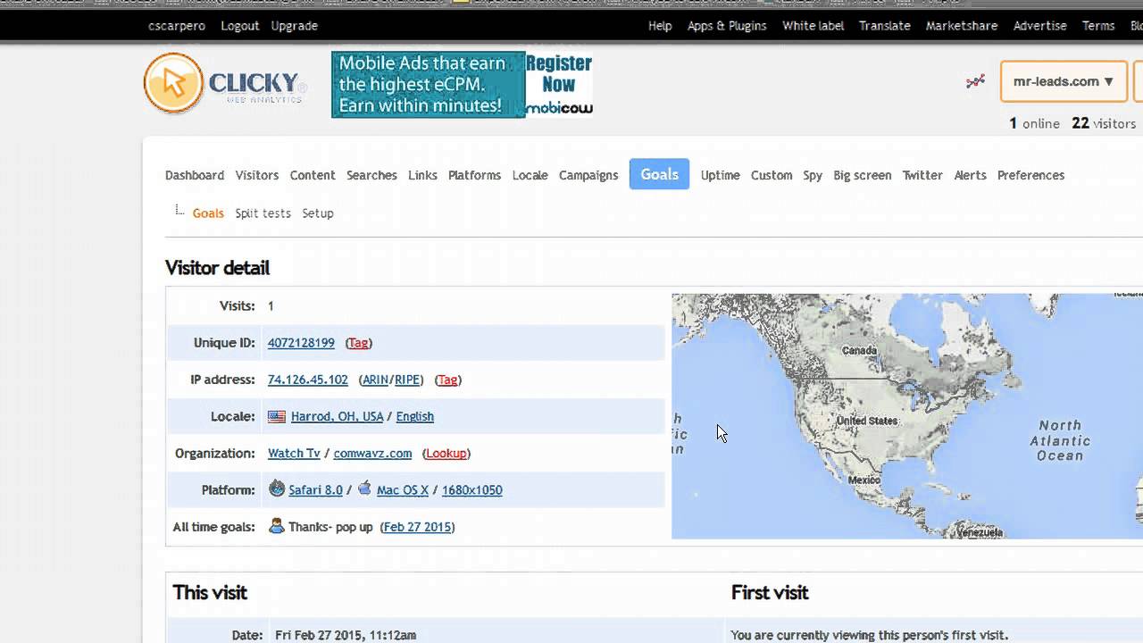Image resolution: width=1143 pixels, height=643 pixels.
Task: Click the White label link
Action: tap(813, 26)
